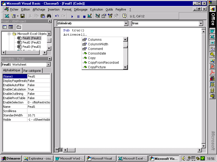Image resolution: width=217 pixels, height=162 pixels.
Task: Toggle Procedure View at code window bottom
Action: click(56, 150)
